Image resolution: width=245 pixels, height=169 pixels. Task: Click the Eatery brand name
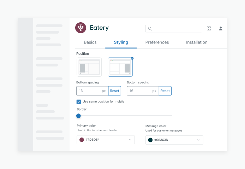[x=99, y=28]
